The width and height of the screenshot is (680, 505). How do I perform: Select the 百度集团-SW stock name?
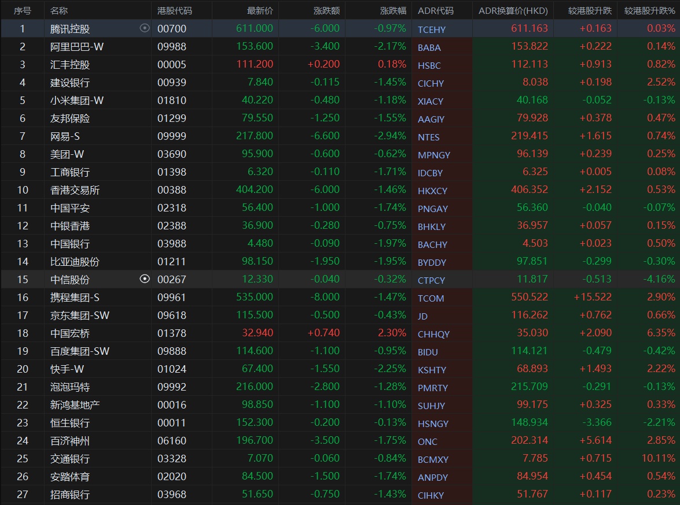80,351
